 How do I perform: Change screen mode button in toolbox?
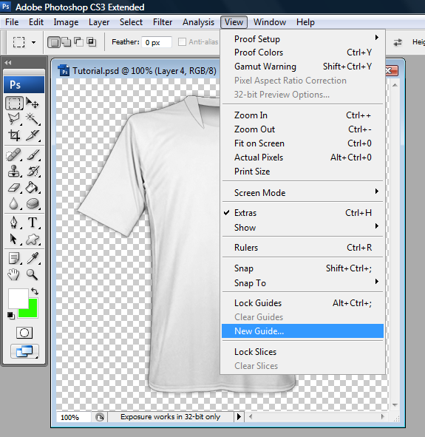24,351
